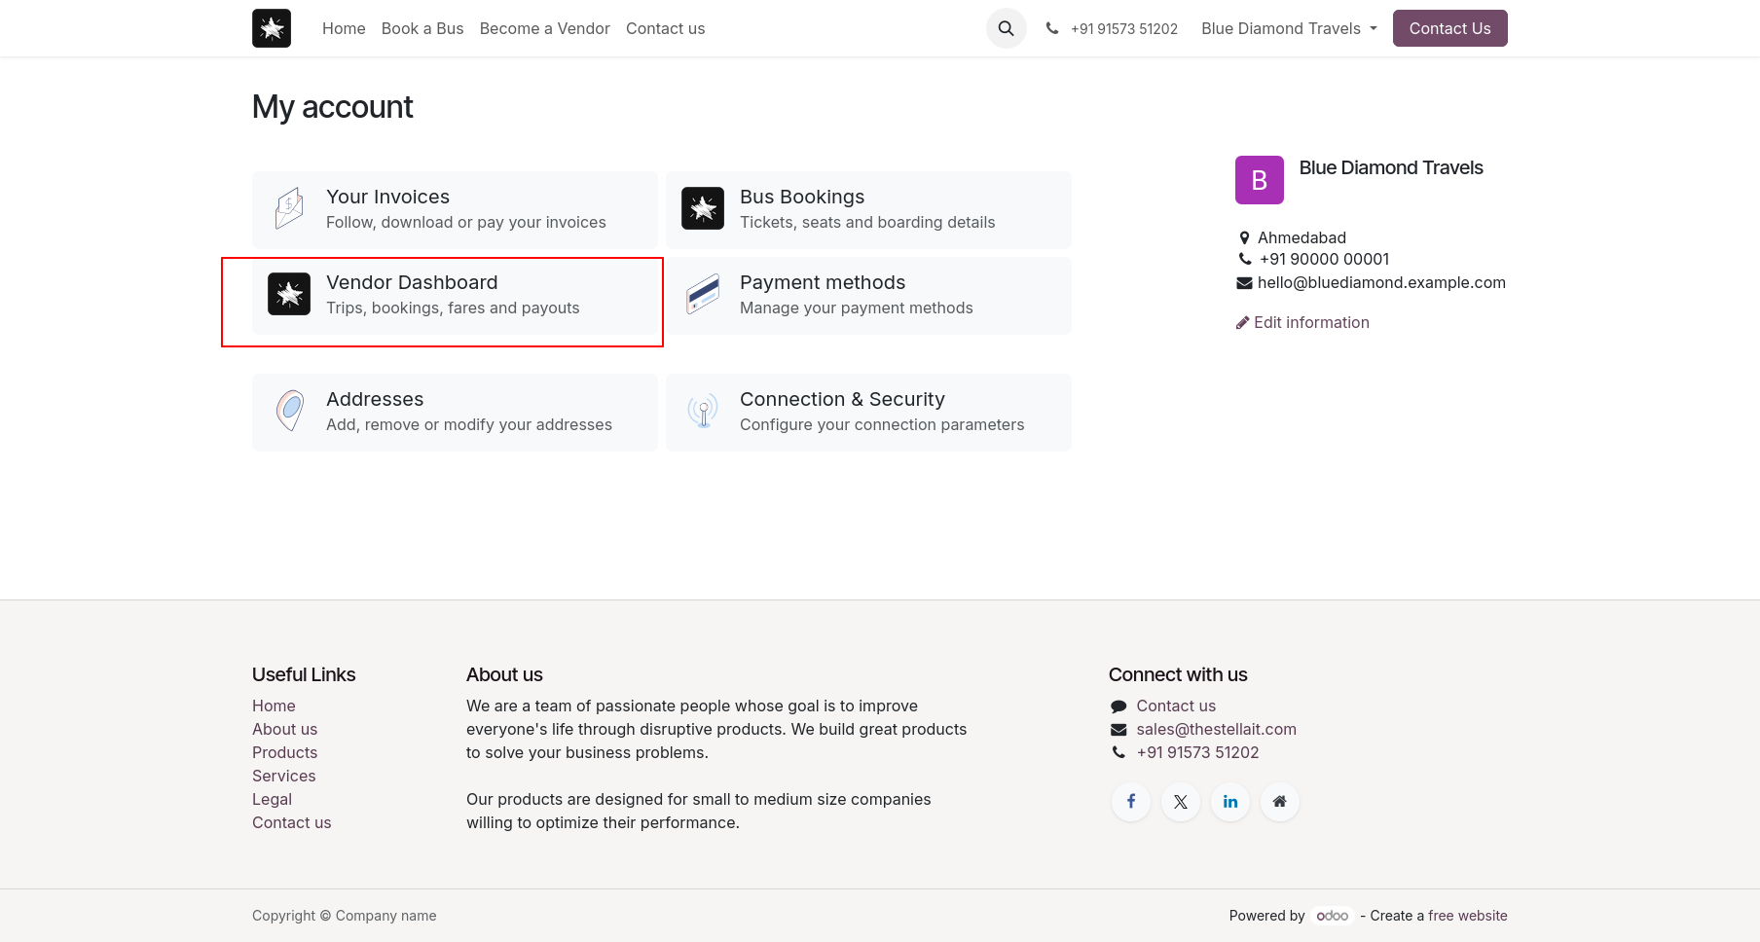The image size is (1760, 942).
Task: Click the Ahmedabad address text
Action: (x=1302, y=237)
